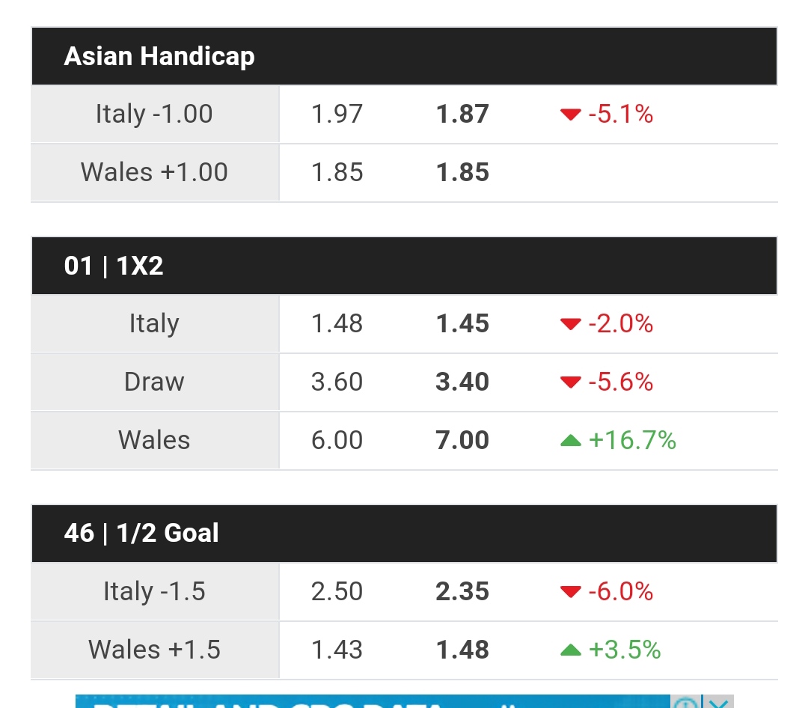808x708 pixels.
Task: Click current odds 1.45 for Italy
Action: [462, 324]
